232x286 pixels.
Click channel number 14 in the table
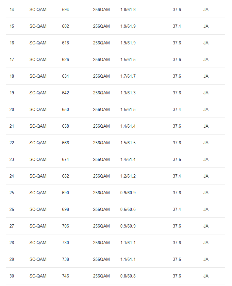12,10
